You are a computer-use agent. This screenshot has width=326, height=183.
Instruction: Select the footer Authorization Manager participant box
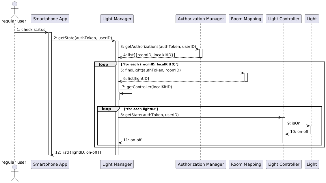coord(200,164)
